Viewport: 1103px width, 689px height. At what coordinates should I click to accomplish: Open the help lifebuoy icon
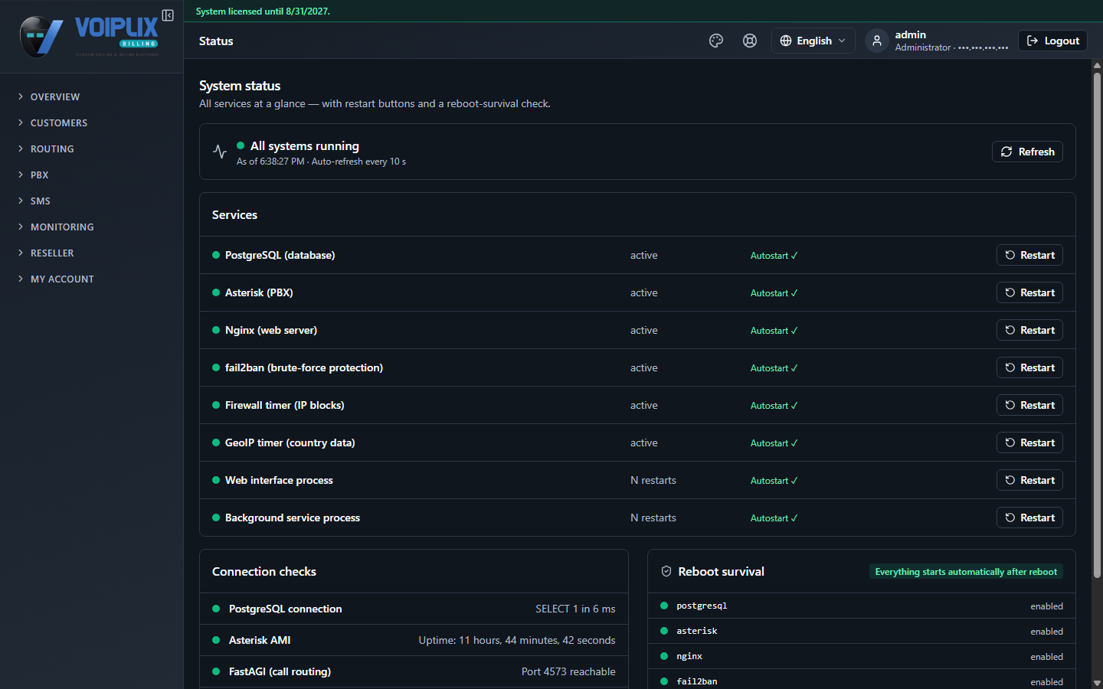tap(750, 41)
